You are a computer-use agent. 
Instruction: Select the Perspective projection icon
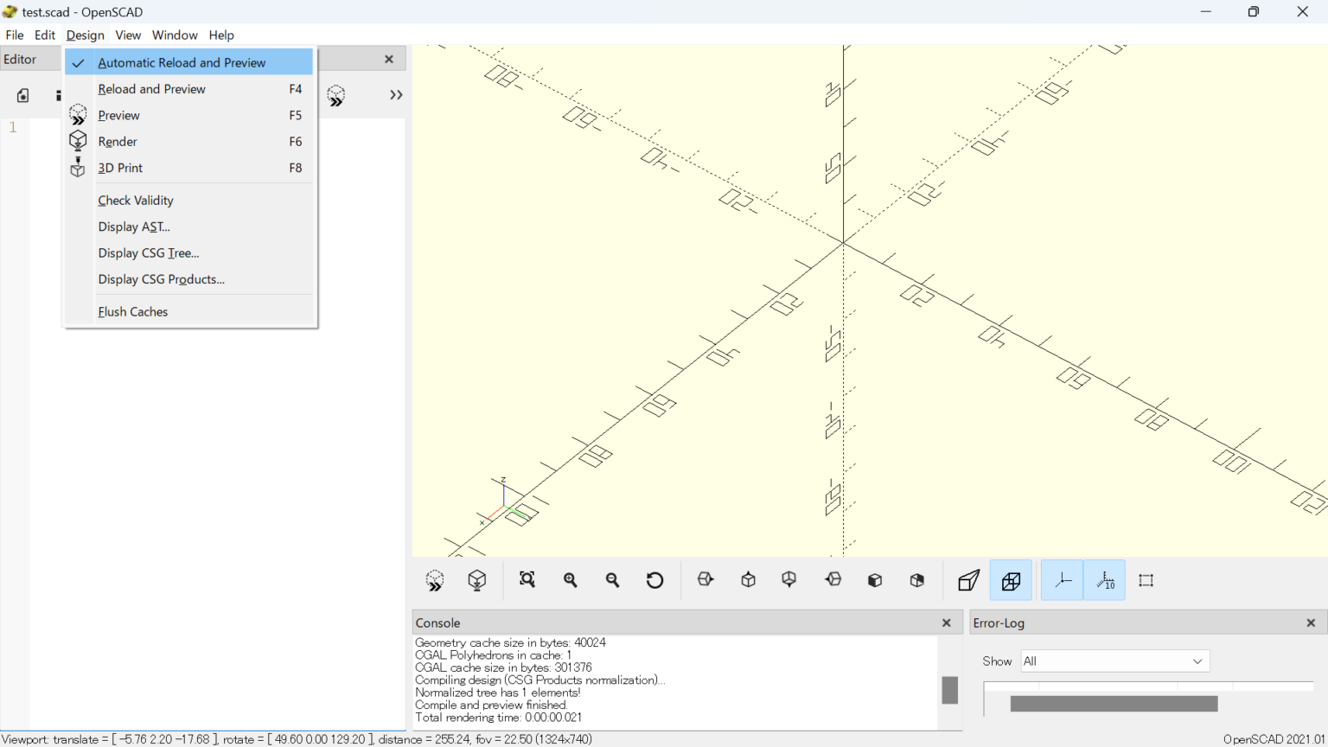pos(967,580)
